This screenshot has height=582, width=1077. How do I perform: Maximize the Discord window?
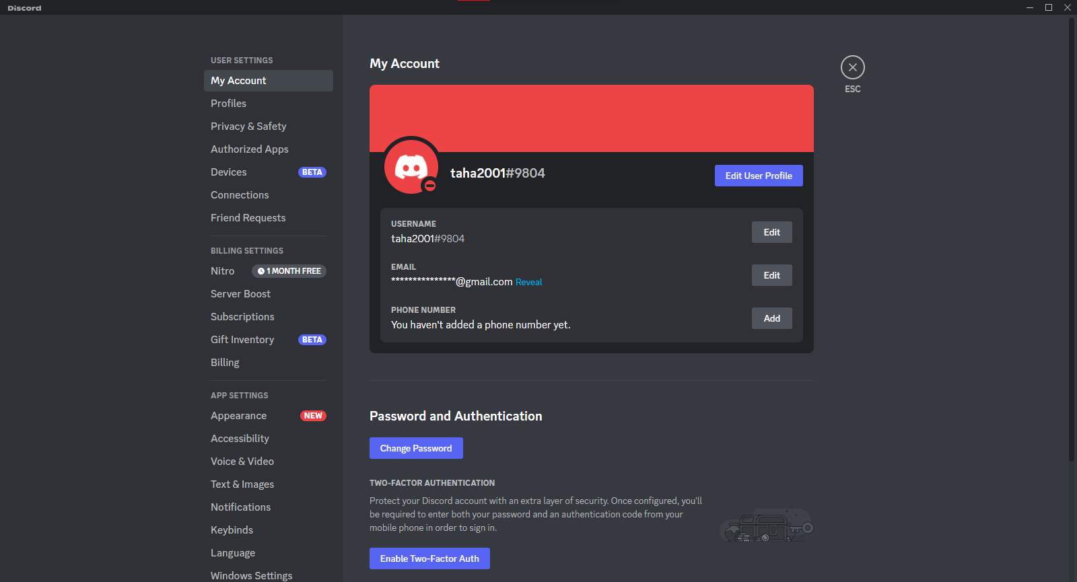(1049, 7)
